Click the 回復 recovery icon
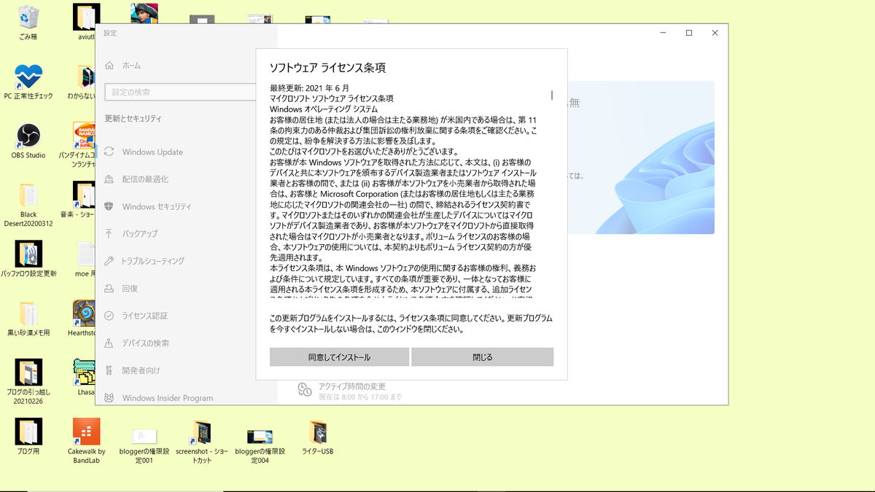The height and width of the screenshot is (492, 875). (x=109, y=288)
